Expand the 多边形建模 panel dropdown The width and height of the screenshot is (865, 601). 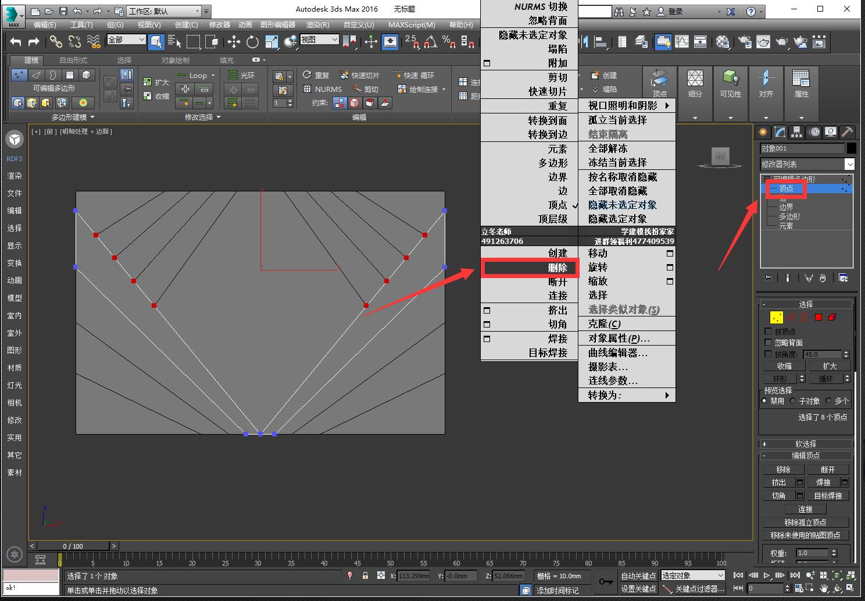(72, 117)
